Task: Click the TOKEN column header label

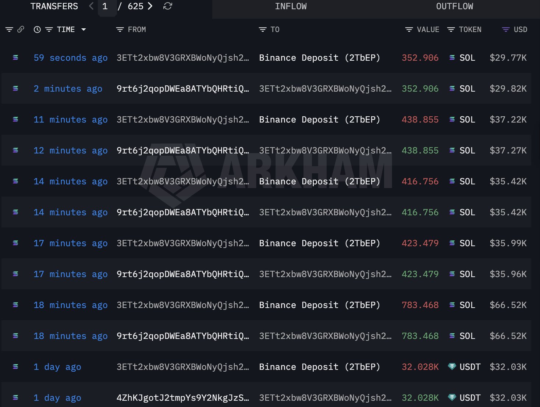Action: tap(470, 29)
